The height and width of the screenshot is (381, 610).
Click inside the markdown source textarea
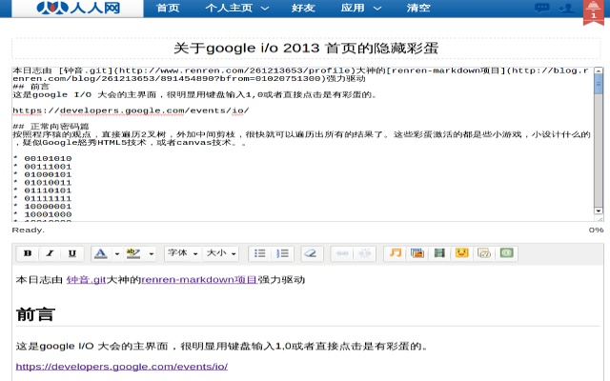(x=302, y=144)
